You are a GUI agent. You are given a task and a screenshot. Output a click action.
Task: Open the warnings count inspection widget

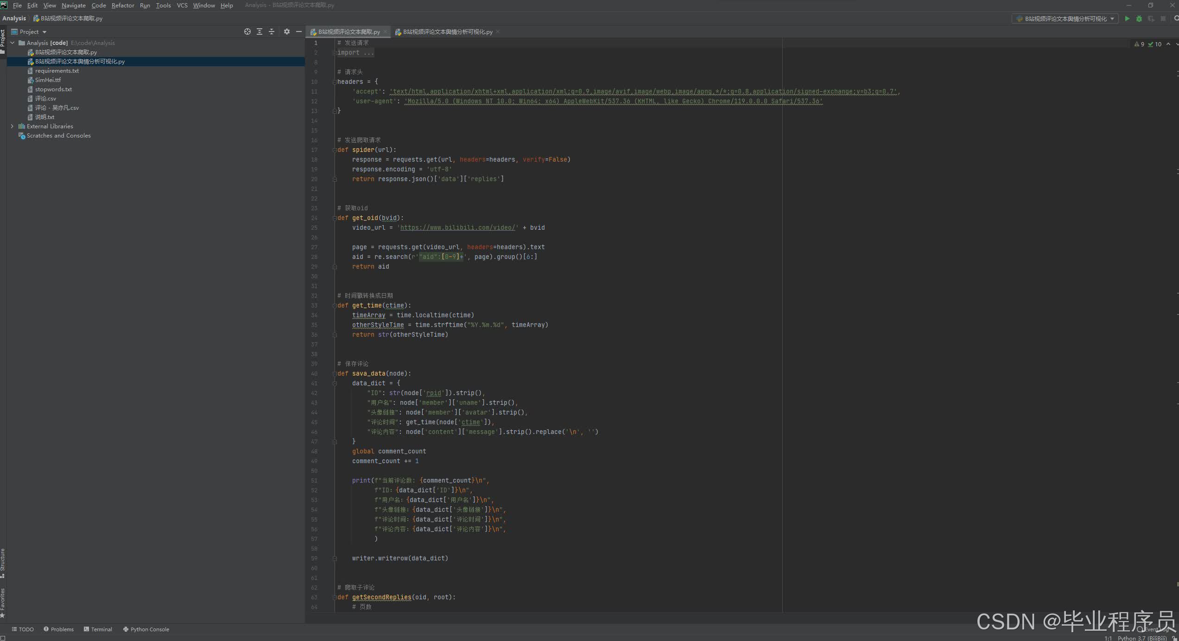(1140, 44)
